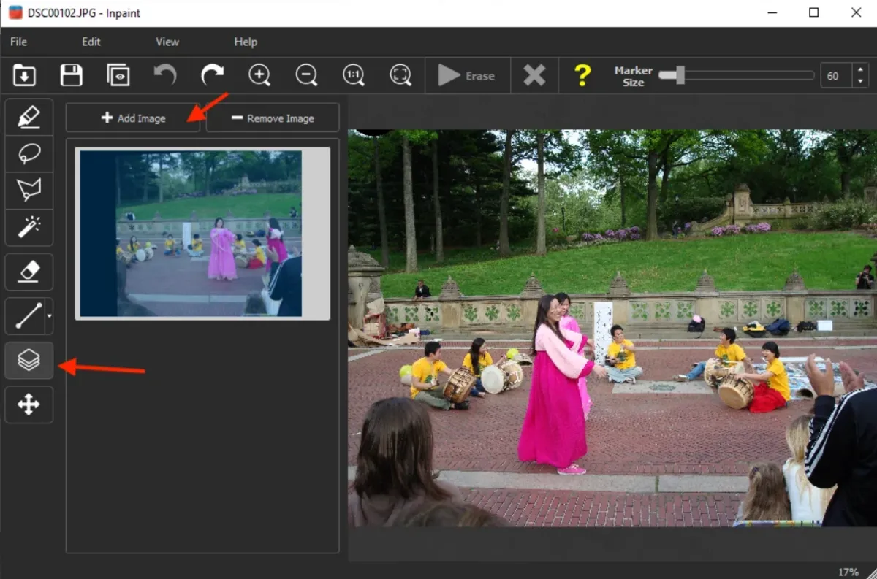
Task: Select the Magic Wand tool
Action: pos(29,227)
